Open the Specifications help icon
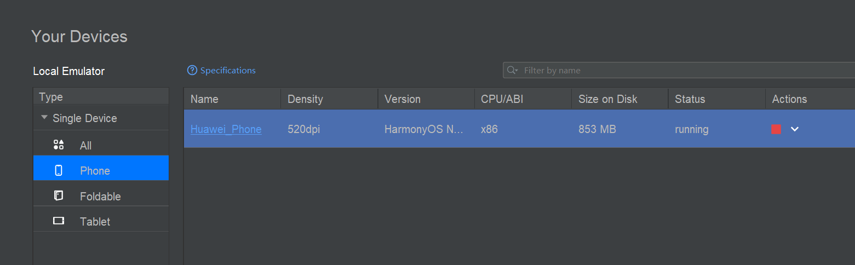 click(x=192, y=70)
